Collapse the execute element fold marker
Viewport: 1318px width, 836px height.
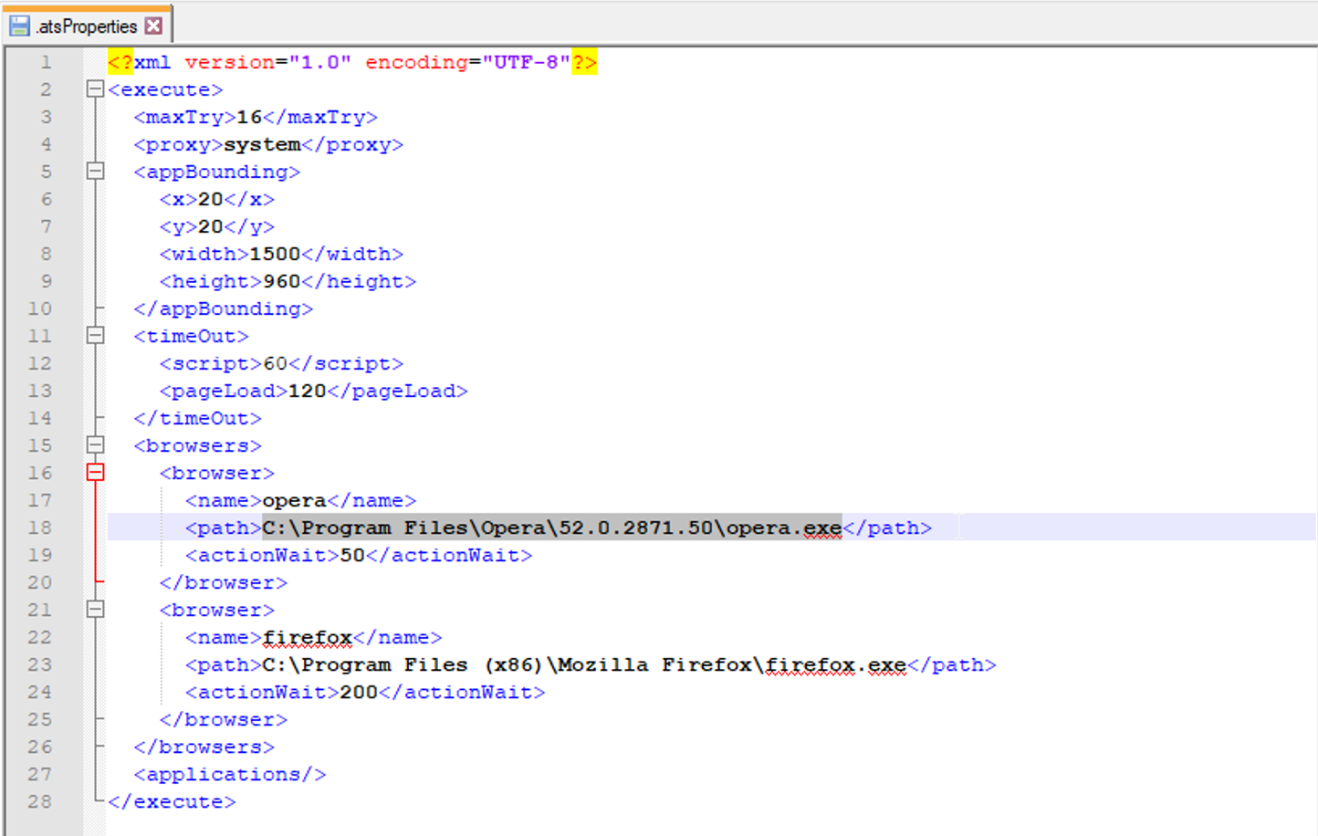[95, 89]
